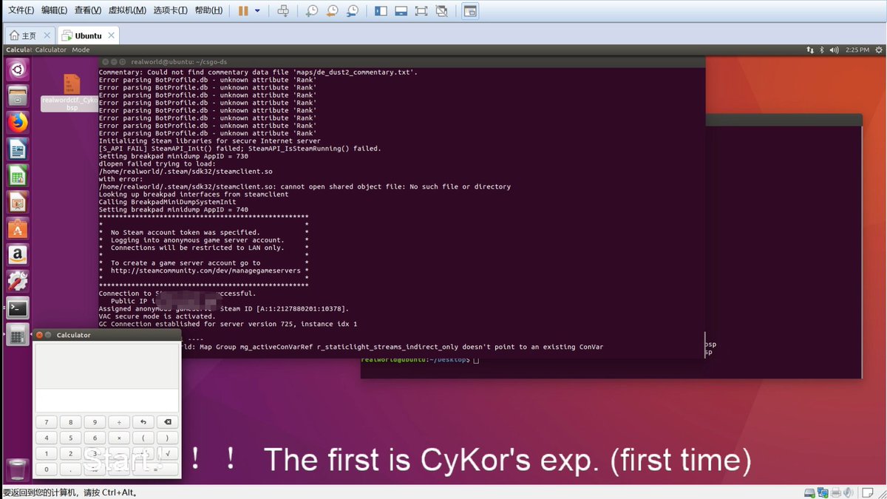Viewport: 887px width, 499px height.
Task: Click the console view icon at toolbar end
Action: (470, 10)
